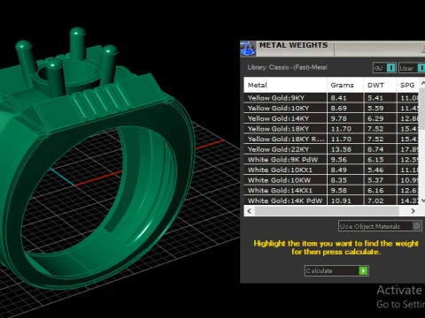The height and width of the screenshot is (318, 425).
Task: Click the horizontal scrollbar thumb
Action: pyautogui.click(x=327, y=211)
